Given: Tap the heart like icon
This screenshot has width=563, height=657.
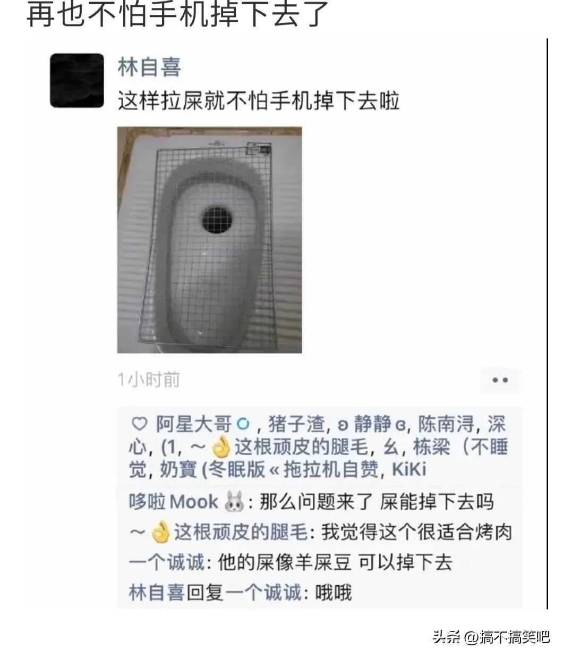Looking at the screenshot, I should click(x=139, y=425).
